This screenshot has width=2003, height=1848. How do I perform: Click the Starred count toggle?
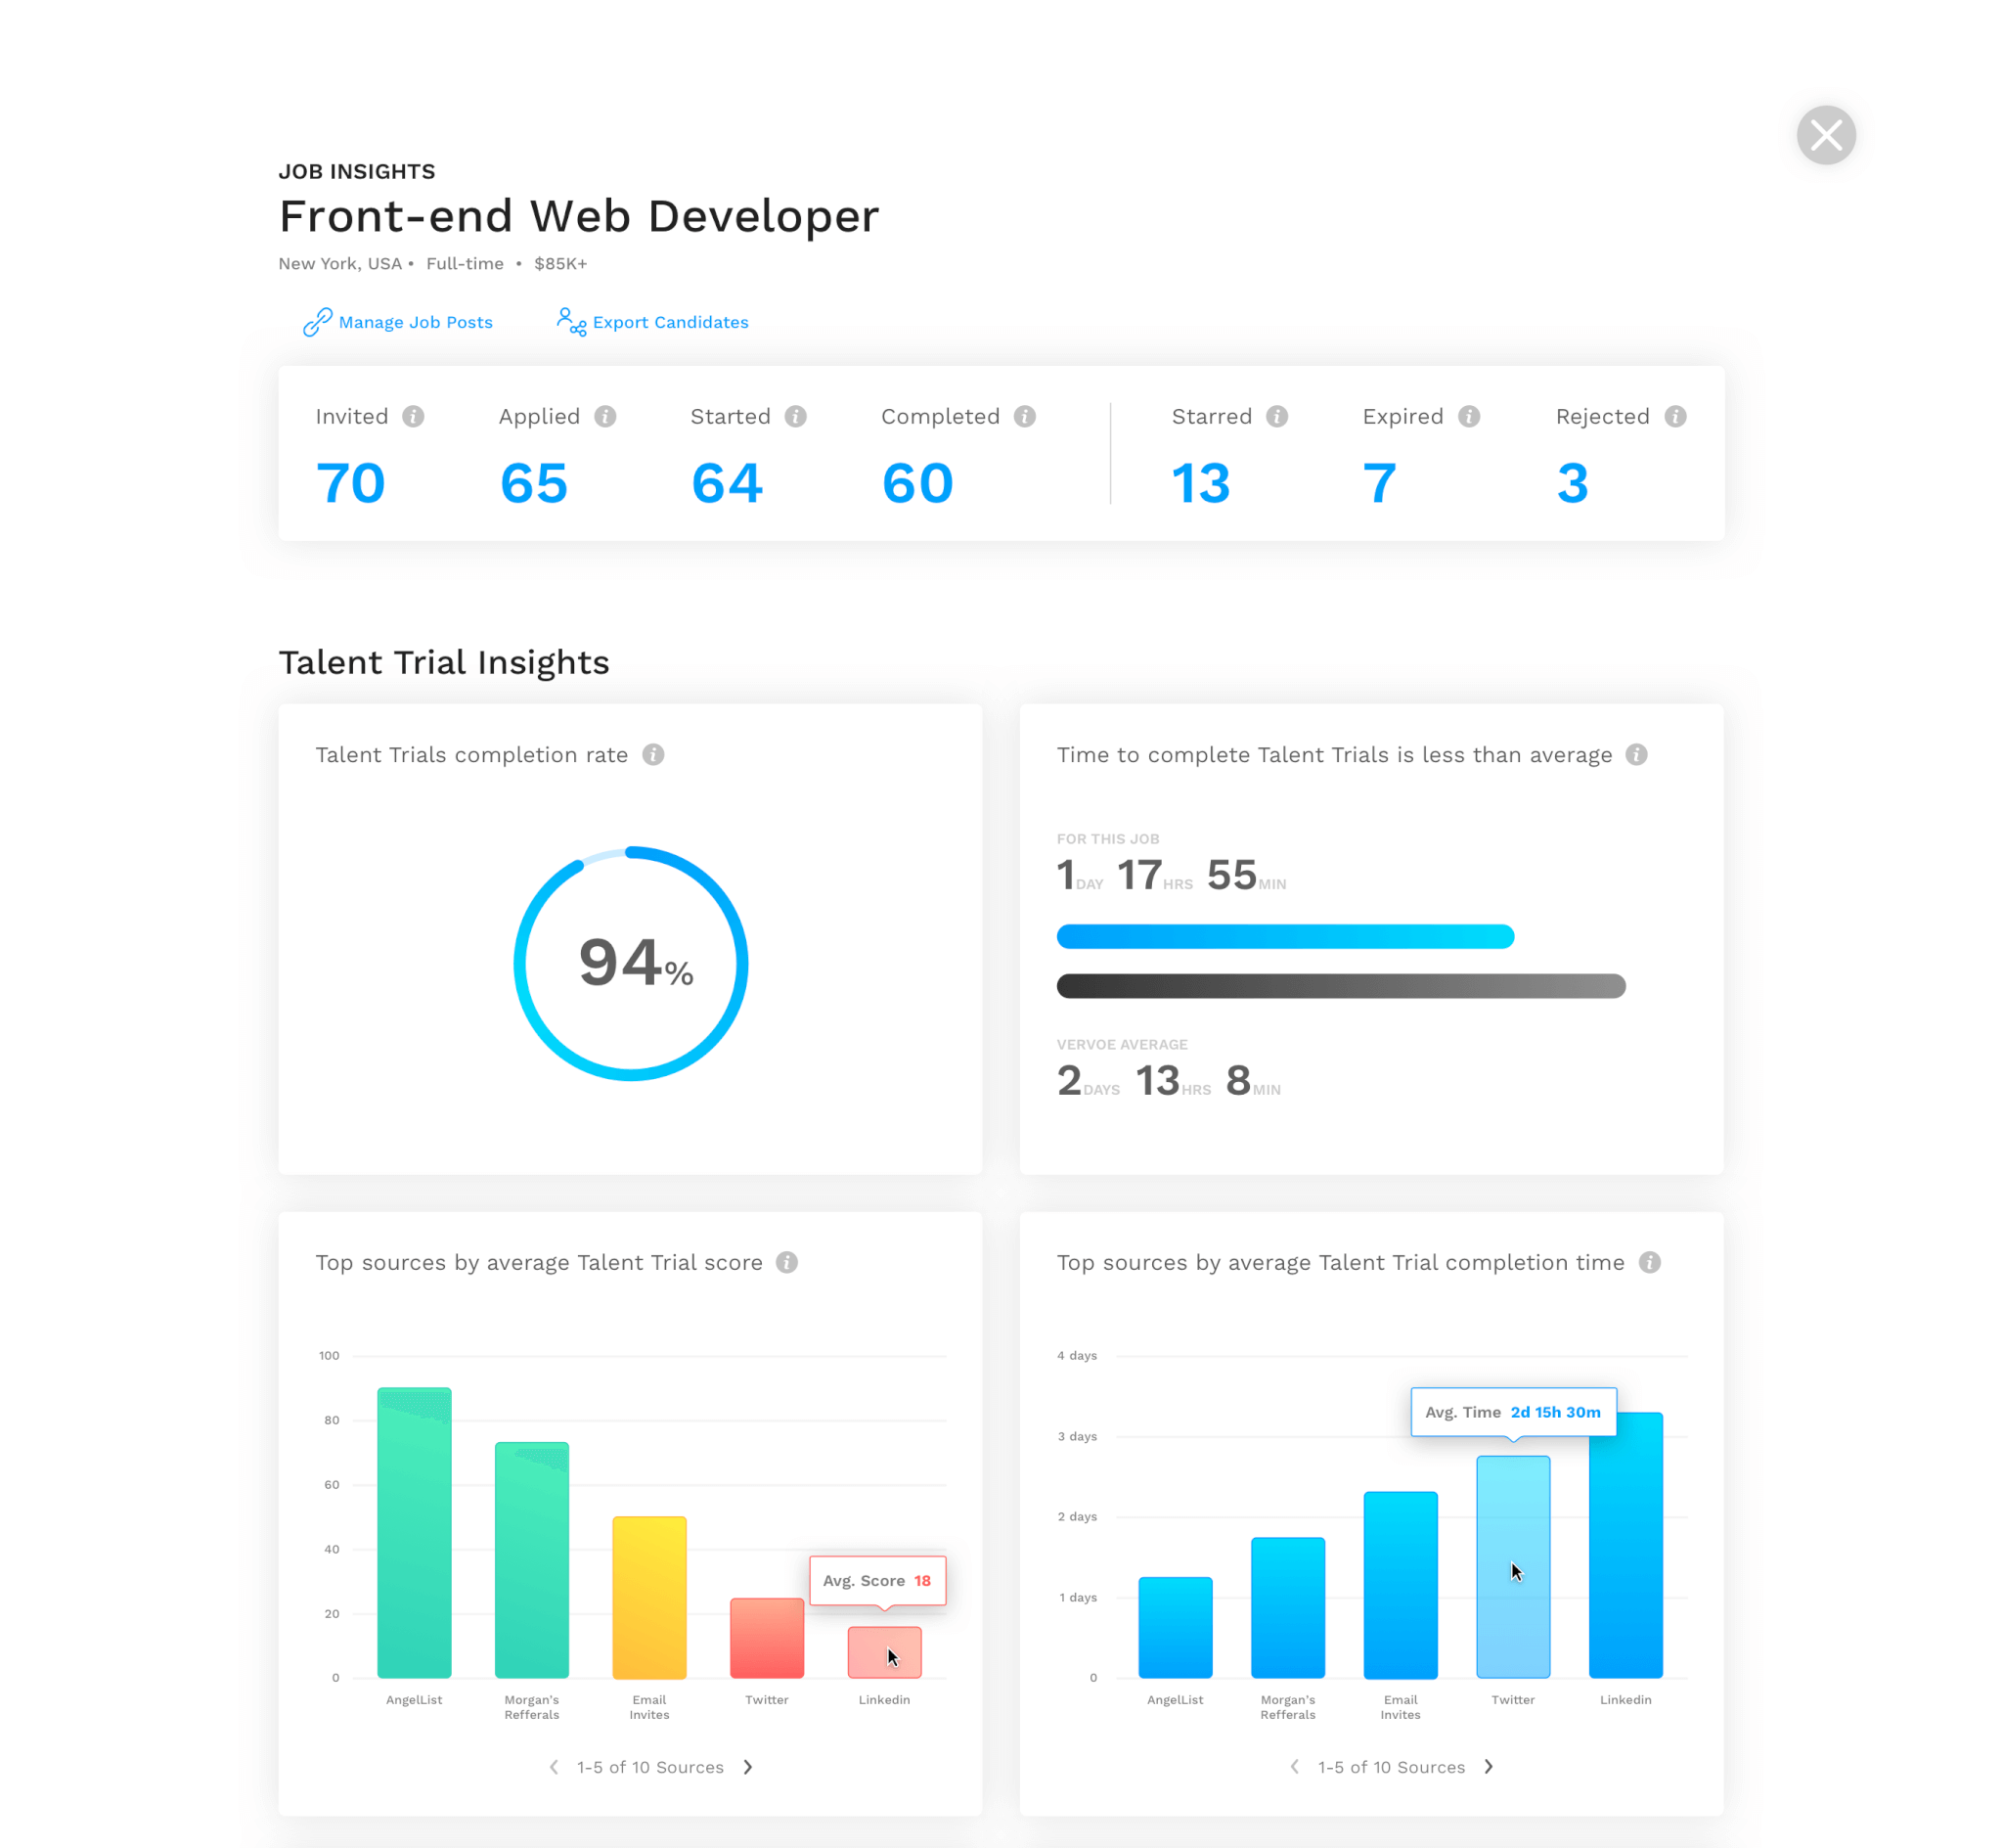click(x=1202, y=481)
